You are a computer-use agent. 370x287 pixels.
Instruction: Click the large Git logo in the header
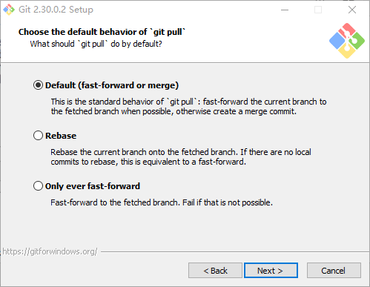click(x=347, y=41)
